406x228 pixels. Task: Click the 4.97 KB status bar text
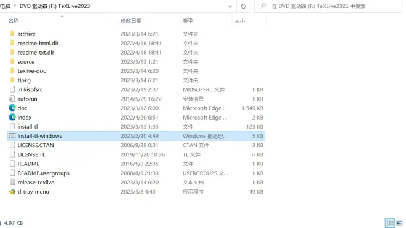point(14,223)
